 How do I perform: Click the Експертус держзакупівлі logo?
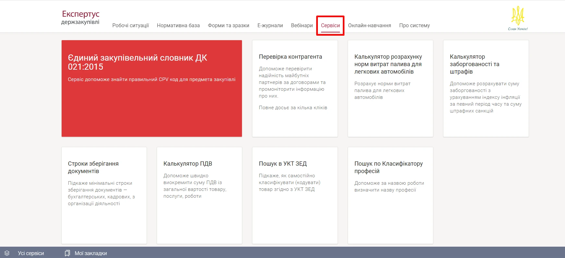click(80, 18)
